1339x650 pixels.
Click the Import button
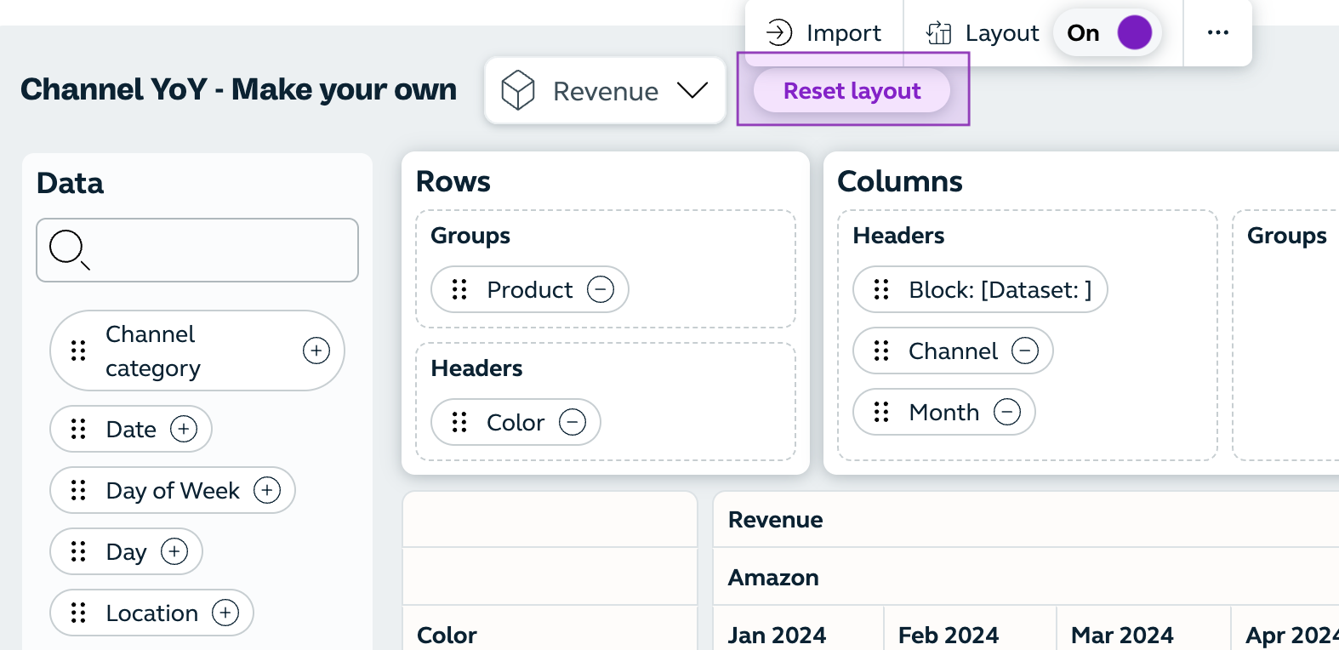(824, 33)
